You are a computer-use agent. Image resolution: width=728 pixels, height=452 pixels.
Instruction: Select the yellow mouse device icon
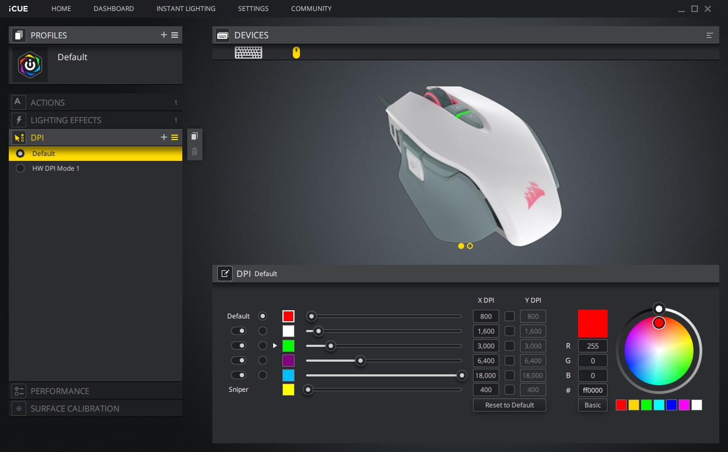pos(296,53)
